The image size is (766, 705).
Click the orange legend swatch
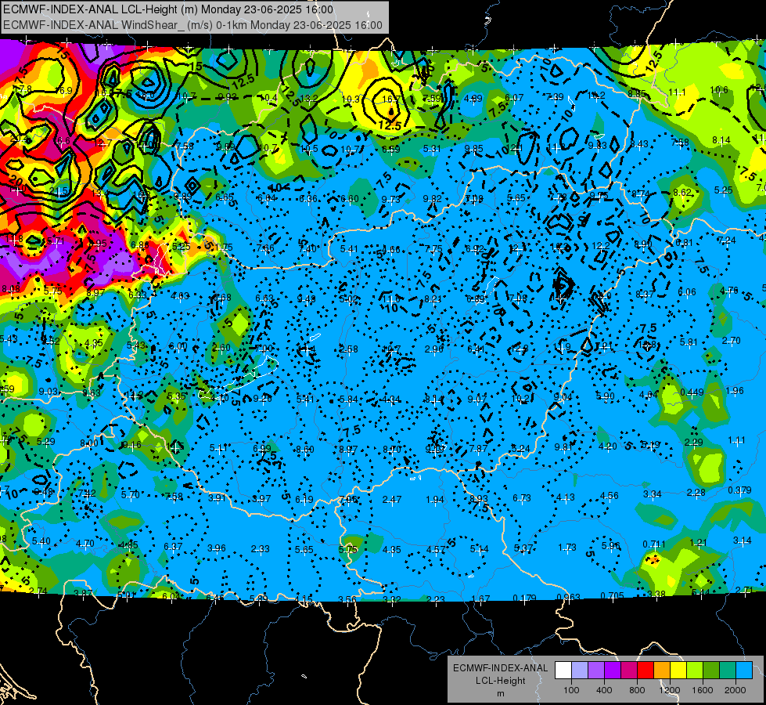(x=661, y=671)
